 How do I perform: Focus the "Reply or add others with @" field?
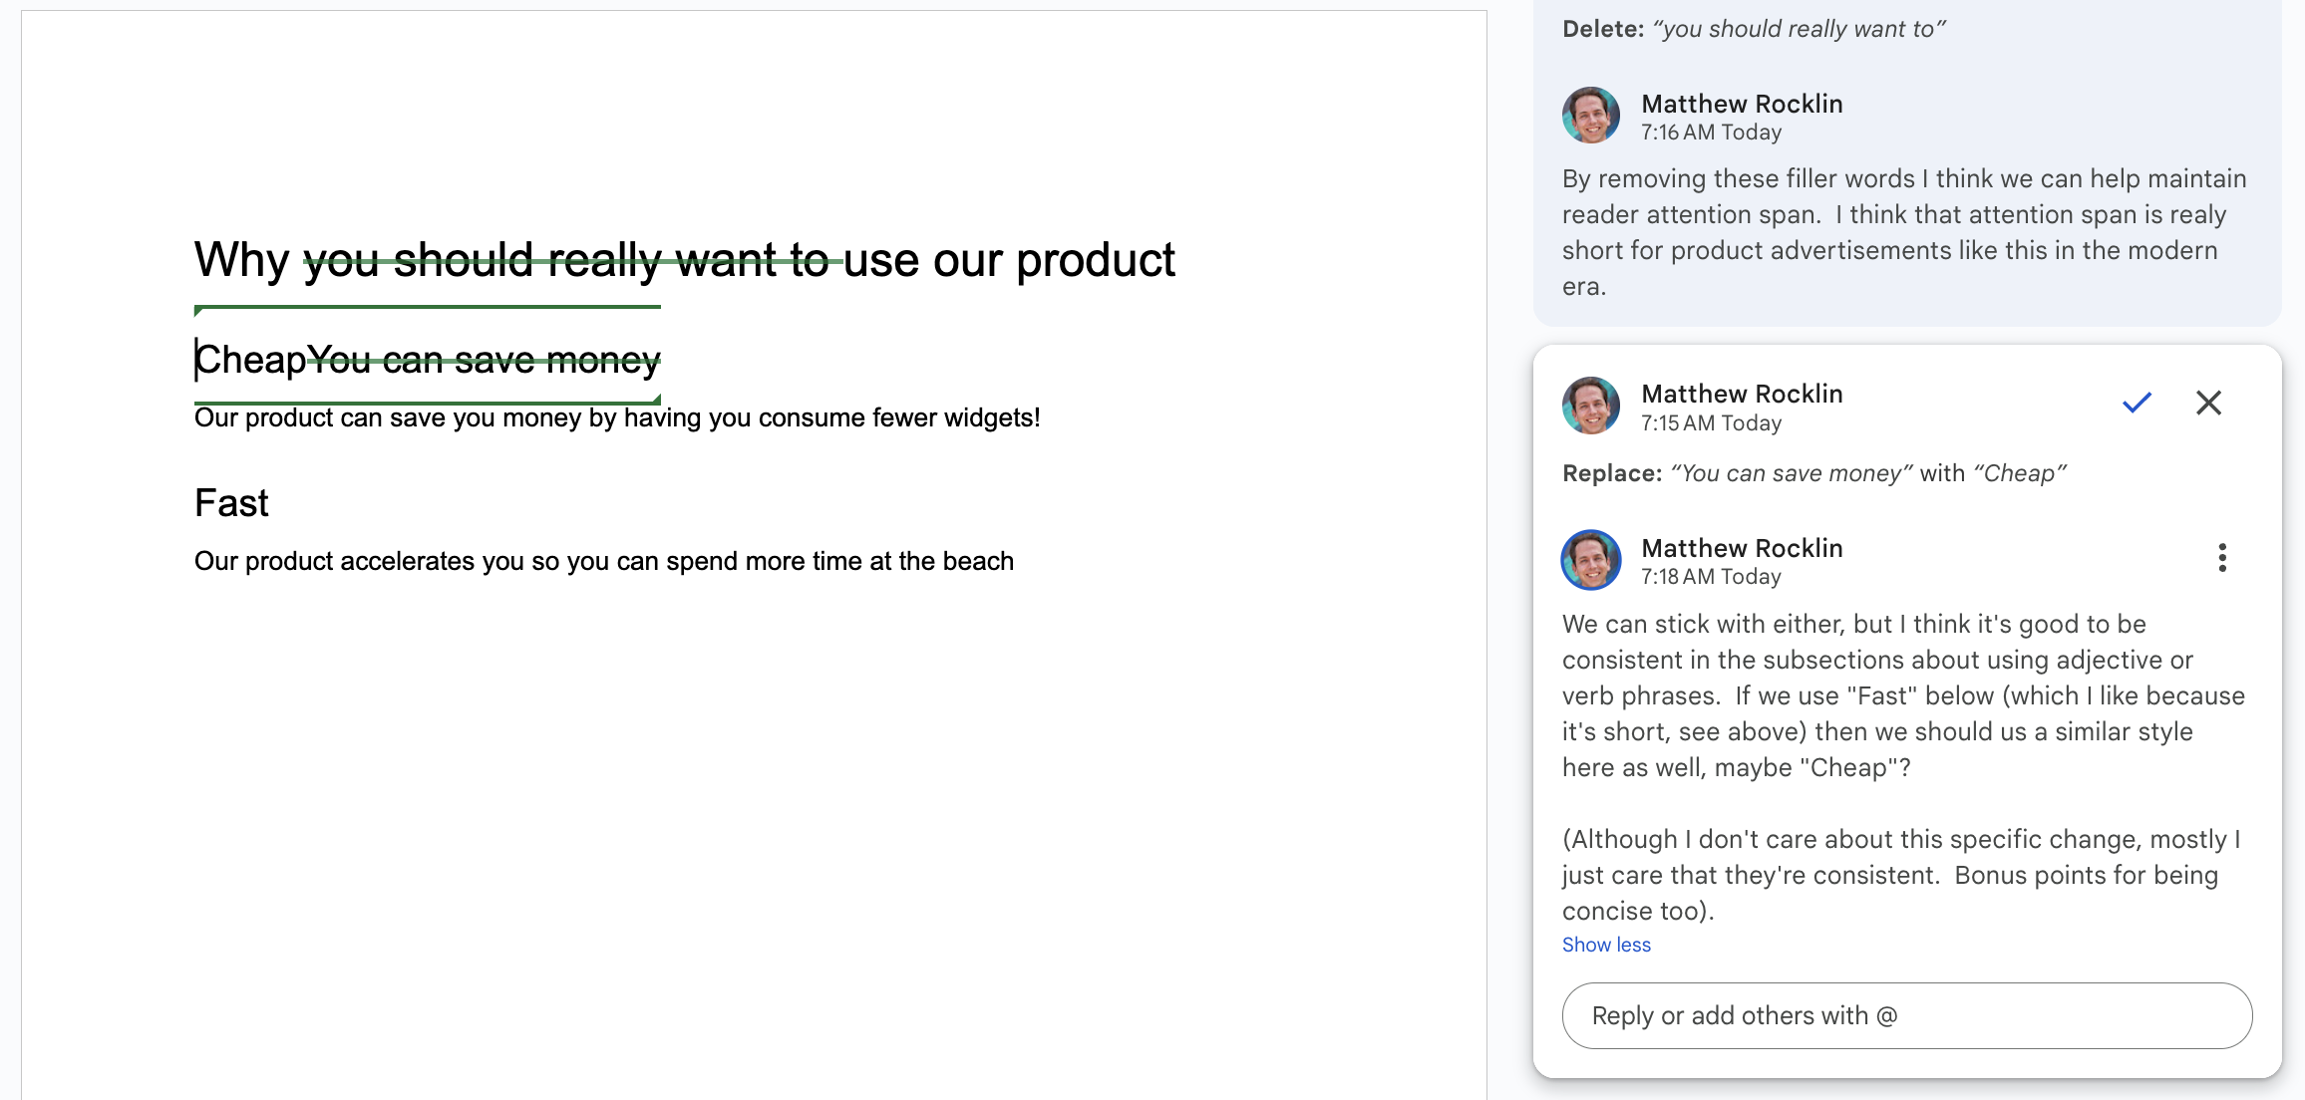[1906, 1015]
